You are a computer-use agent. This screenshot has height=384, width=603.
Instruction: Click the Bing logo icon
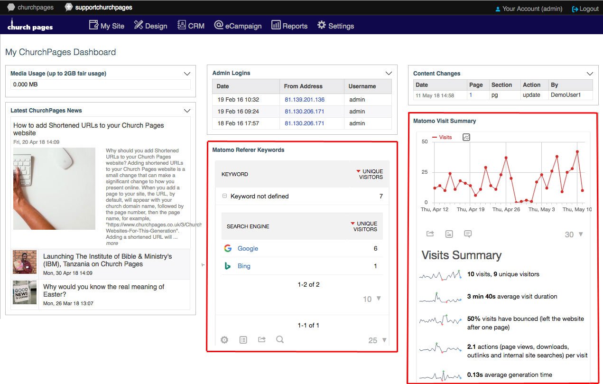(x=228, y=266)
